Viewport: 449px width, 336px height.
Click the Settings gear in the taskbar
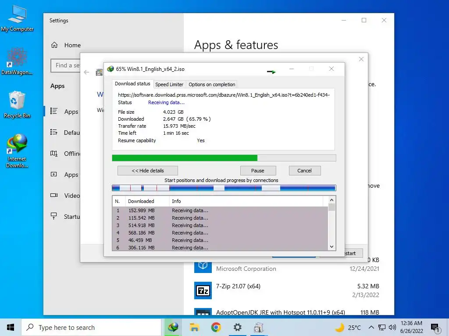click(x=237, y=327)
